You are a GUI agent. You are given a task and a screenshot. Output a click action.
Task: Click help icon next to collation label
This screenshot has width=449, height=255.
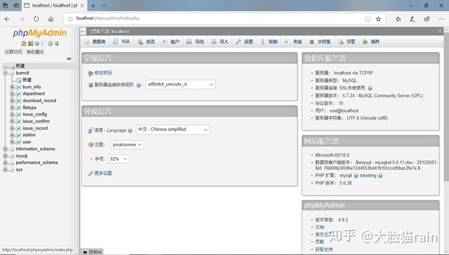(x=138, y=85)
